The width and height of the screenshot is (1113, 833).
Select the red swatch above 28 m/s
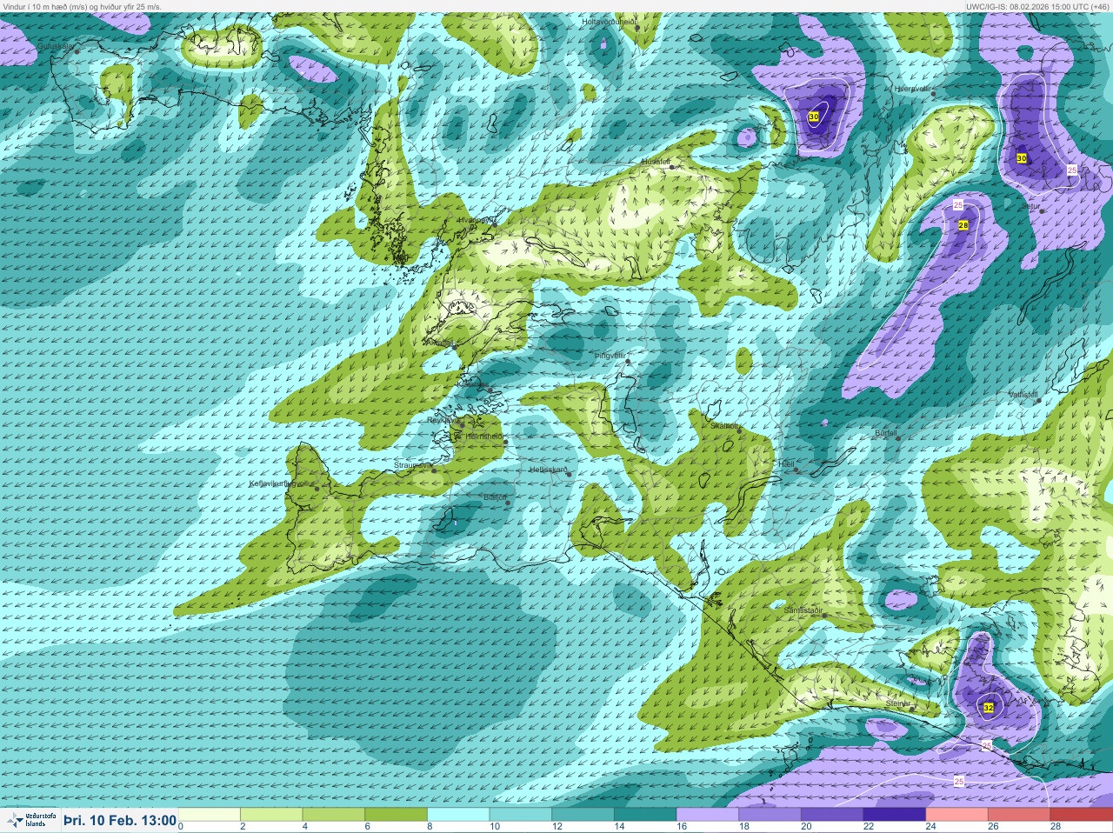click(x=1082, y=815)
